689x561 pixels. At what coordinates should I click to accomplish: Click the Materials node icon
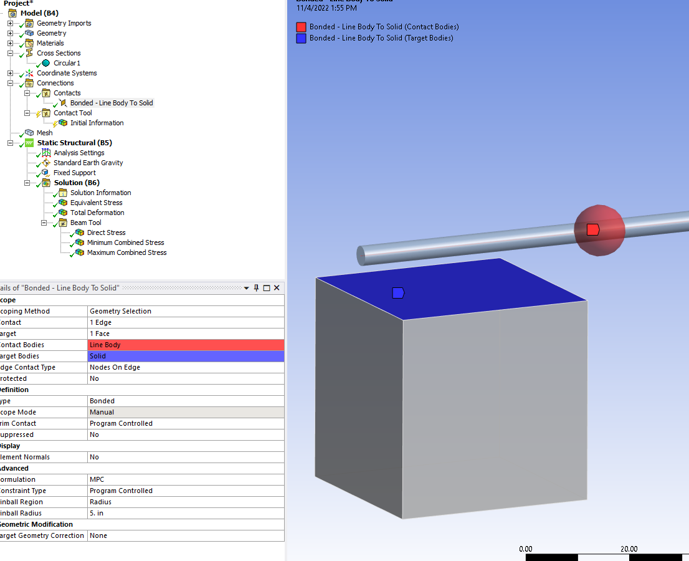pos(29,43)
